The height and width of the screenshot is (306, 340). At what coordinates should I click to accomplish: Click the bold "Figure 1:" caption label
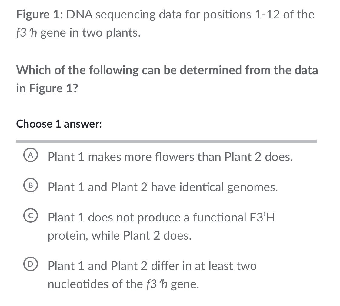tap(39, 15)
